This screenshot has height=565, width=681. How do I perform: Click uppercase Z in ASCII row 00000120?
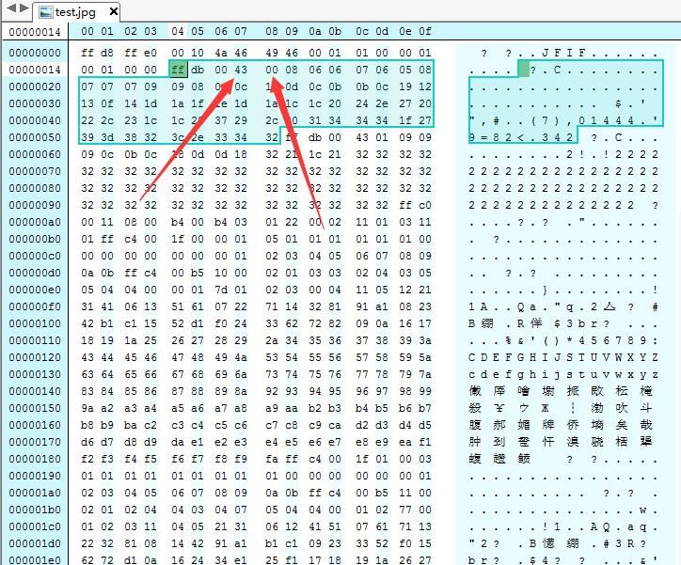(655, 357)
